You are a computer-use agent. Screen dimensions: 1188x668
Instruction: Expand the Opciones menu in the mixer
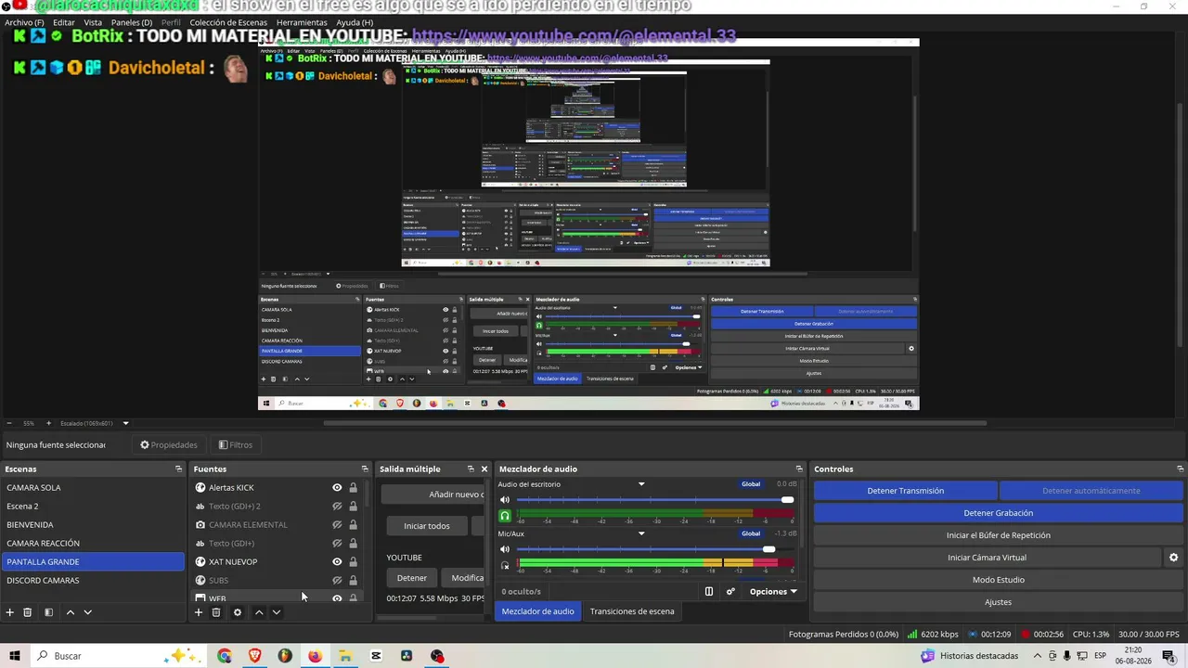coord(773,592)
